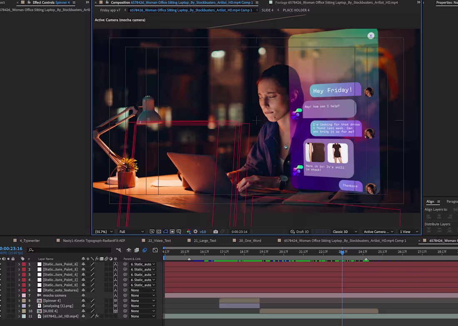Screen dimensions: 458x326
Task: Open the Graph Editor
Action: point(155,250)
